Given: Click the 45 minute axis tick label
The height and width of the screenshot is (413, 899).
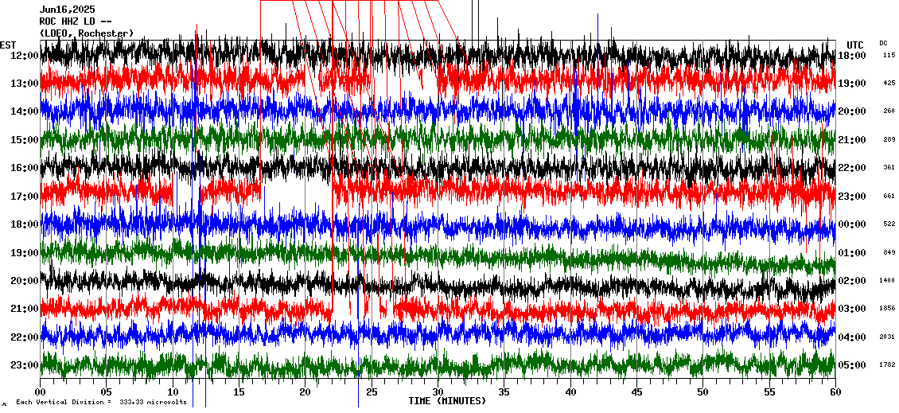Looking at the screenshot, I should coord(637,392).
